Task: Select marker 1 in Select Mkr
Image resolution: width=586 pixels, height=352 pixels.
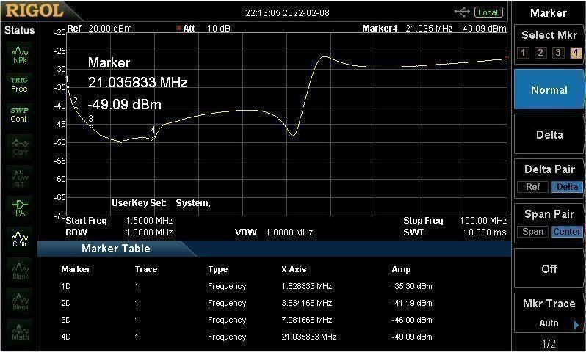Action: [523, 53]
